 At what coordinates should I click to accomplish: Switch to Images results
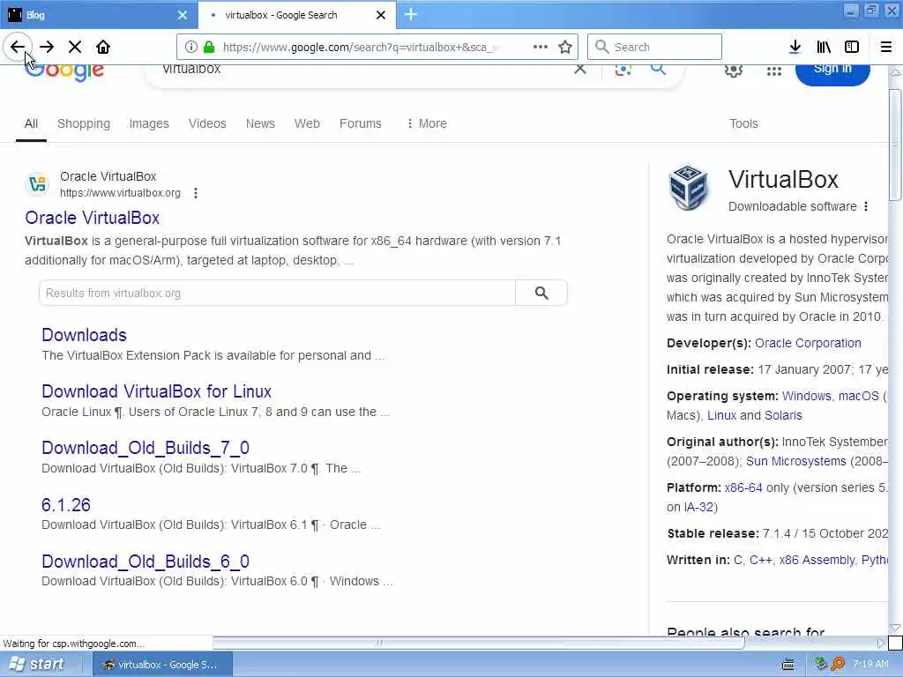(148, 123)
